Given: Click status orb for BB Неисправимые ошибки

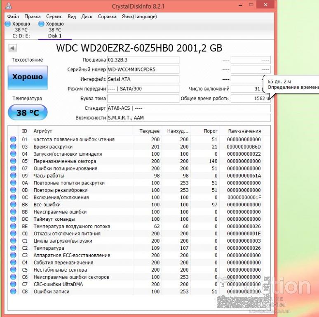Looking at the screenshot, I should pyautogui.click(x=13, y=212).
